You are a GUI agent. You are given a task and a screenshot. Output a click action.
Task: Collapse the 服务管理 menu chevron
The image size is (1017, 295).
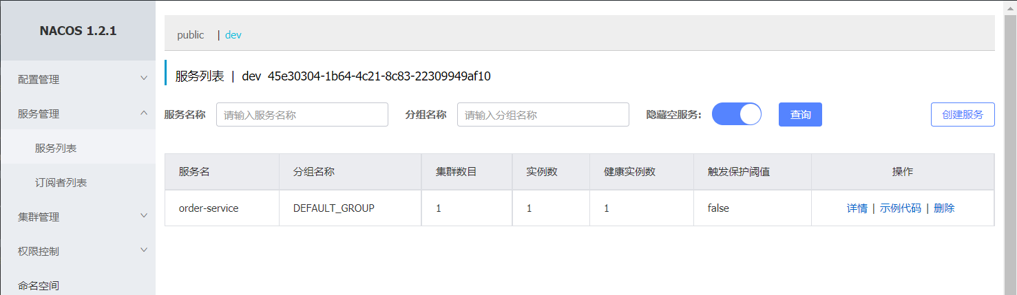point(143,113)
